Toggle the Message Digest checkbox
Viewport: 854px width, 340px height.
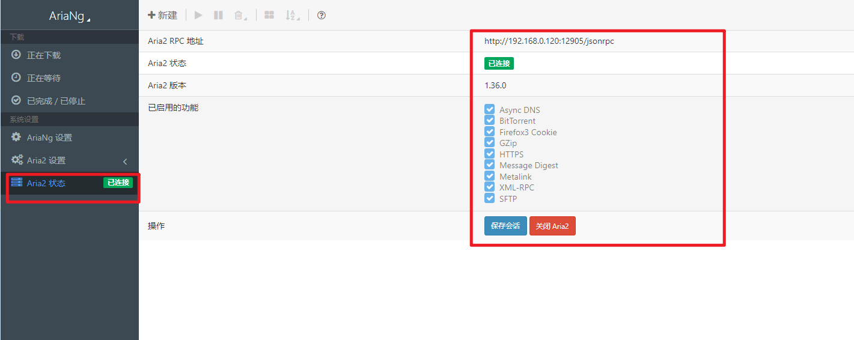pos(489,165)
